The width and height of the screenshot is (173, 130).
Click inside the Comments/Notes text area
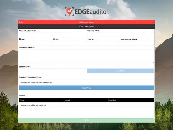tap(86, 57)
